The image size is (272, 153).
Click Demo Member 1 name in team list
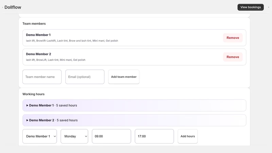point(38,35)
